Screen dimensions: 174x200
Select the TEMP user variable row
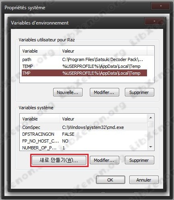[x=84, y=66]
